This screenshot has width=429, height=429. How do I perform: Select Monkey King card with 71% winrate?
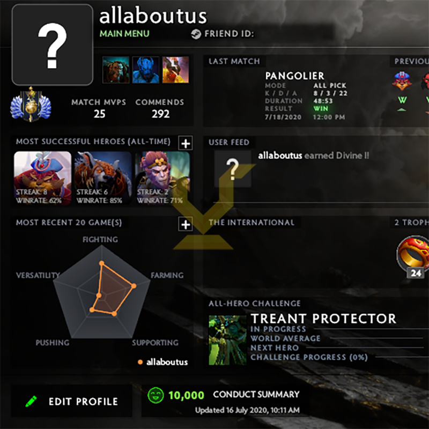coord(162,178)
